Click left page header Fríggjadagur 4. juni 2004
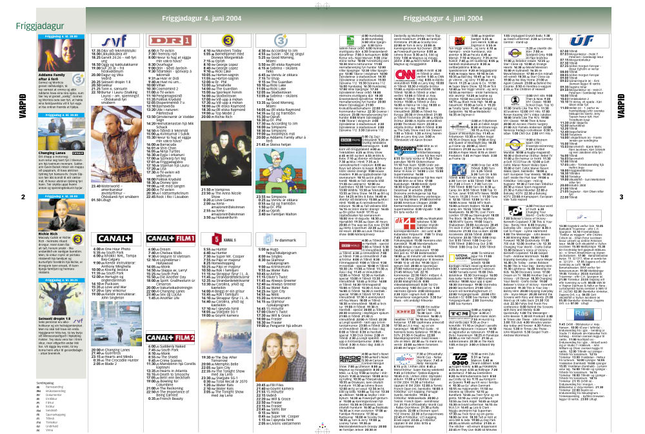Viewport: 645px width, 434px height. [201, 18]
